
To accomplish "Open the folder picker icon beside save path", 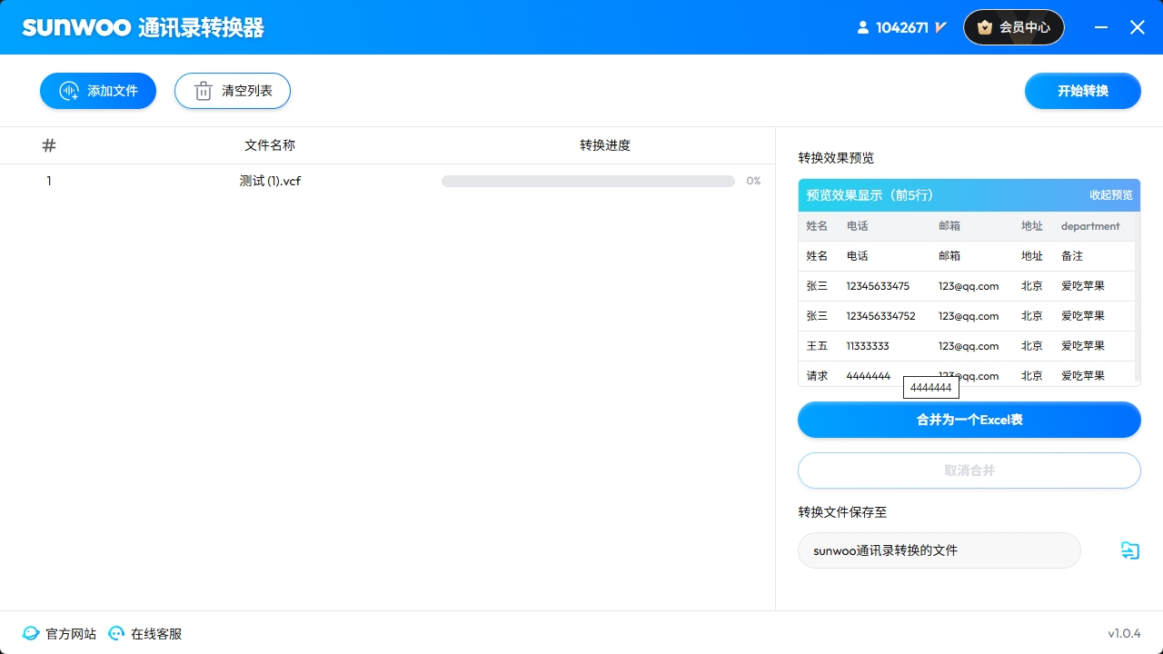I will tap(1129, 550).
